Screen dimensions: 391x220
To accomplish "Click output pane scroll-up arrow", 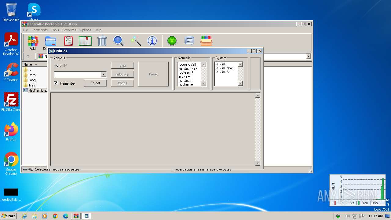I will [258, 95].
